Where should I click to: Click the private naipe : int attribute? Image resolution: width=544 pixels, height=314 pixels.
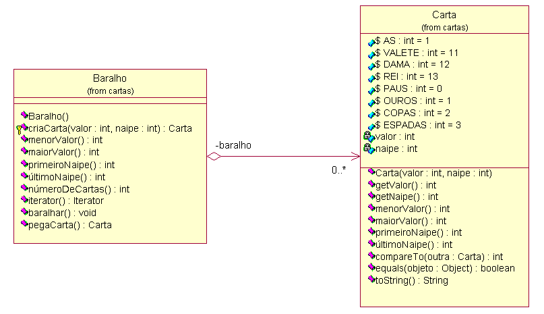pyautogui.click(x=396, y=149)
